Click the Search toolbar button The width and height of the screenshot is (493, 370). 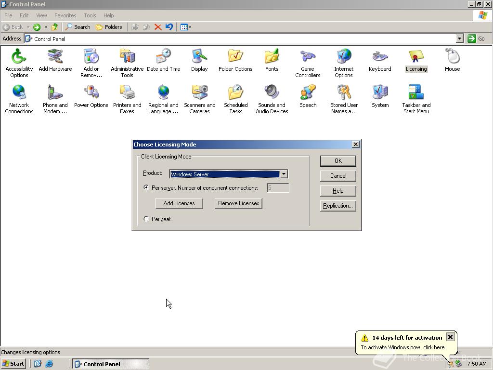point(78,27)
